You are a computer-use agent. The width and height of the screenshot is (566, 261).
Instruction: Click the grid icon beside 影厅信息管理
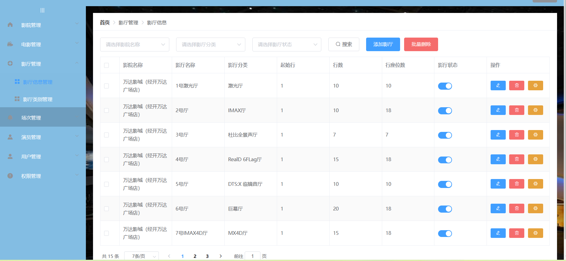17,82
